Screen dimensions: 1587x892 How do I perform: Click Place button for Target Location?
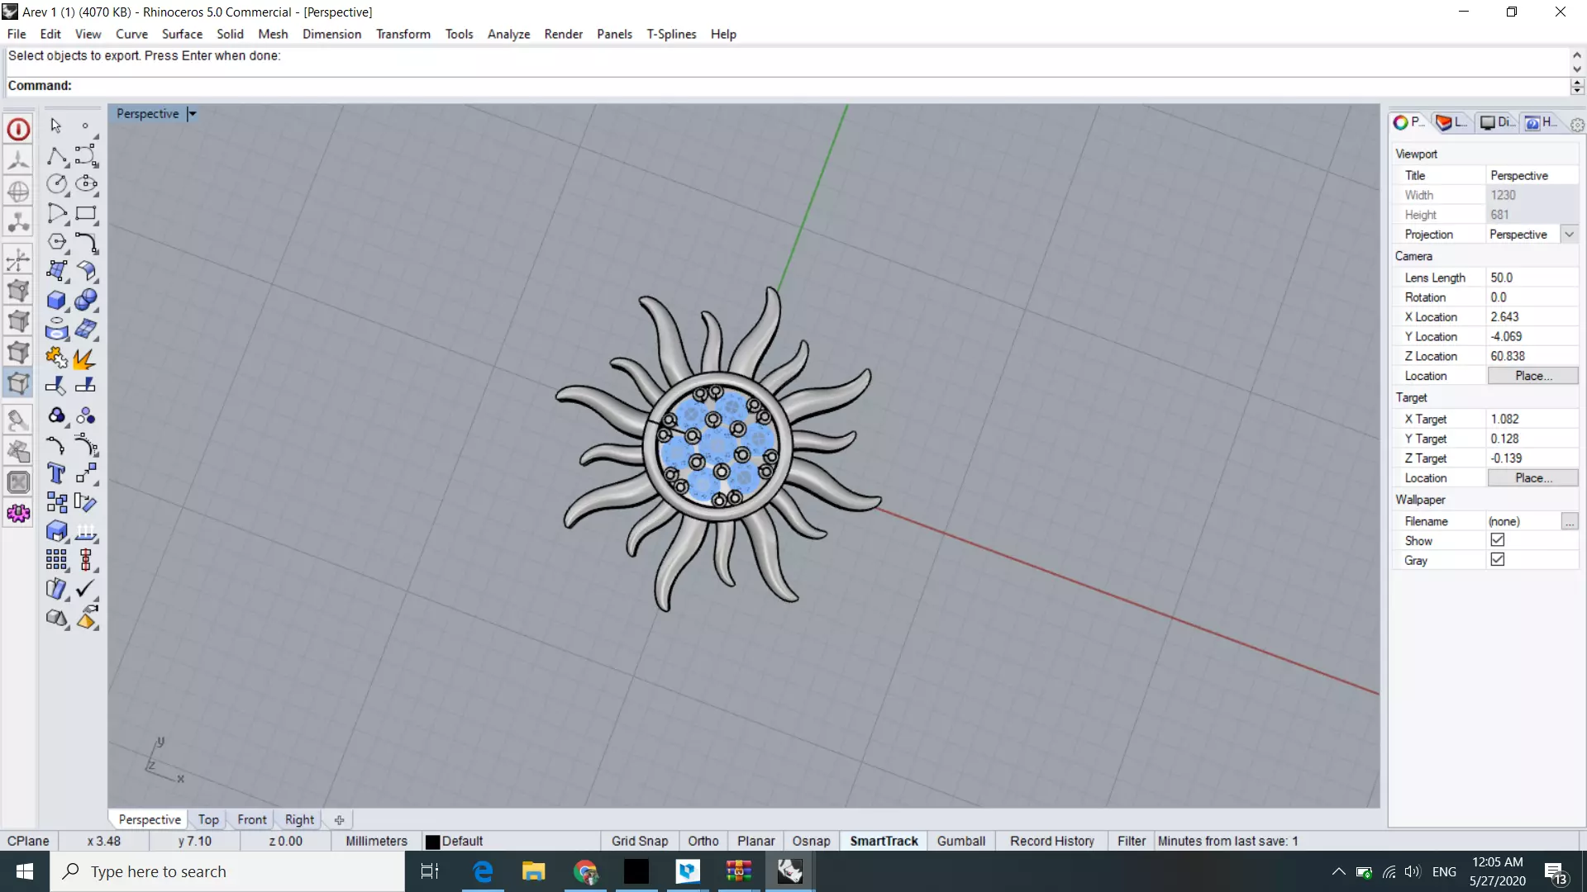(x=1532, y=478)
